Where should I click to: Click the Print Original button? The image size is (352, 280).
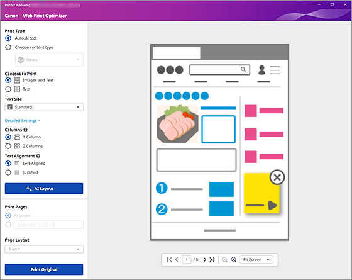tap(44, 269)
